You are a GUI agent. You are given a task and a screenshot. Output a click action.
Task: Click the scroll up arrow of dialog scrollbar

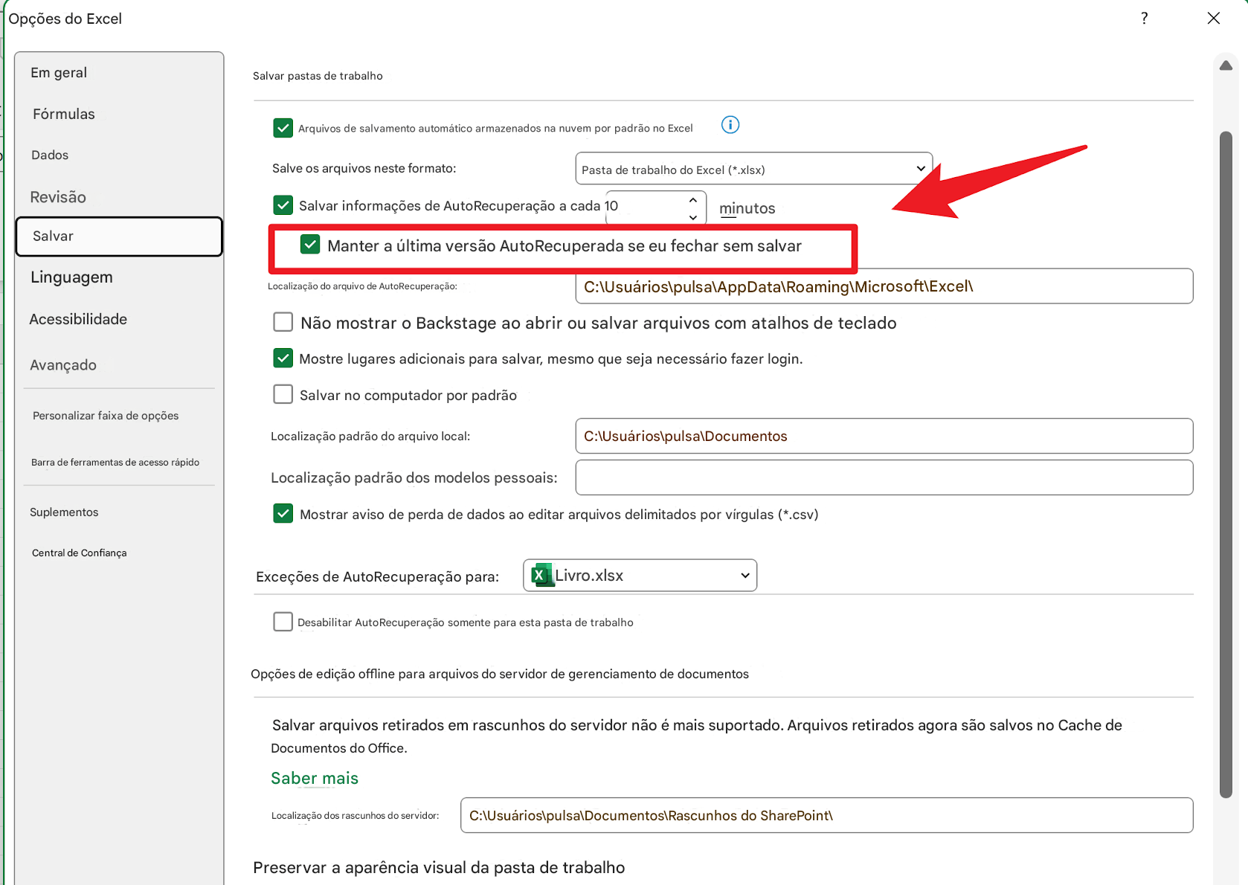(1226, 65)
